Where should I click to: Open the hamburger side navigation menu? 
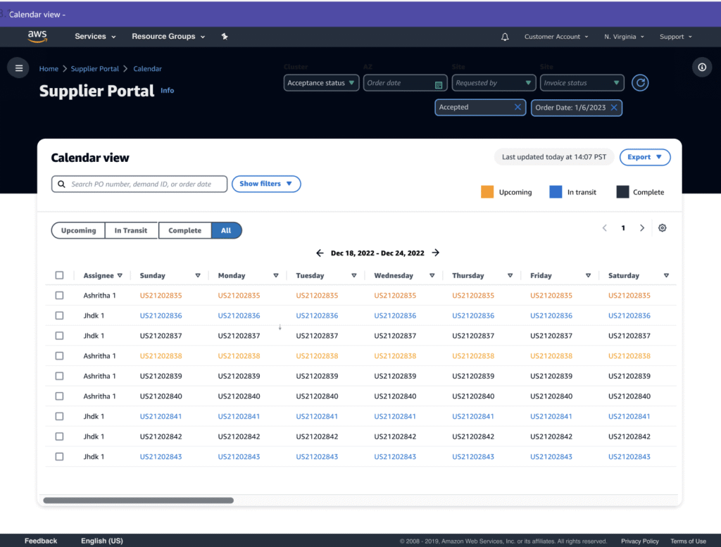18,68
